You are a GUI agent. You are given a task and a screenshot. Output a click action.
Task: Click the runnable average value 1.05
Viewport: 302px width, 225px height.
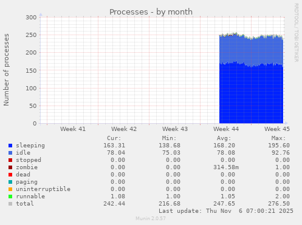(x=228, y=196)
